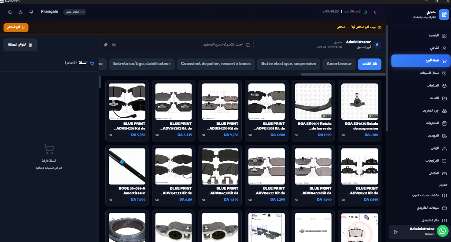Open the zoom magnifier icon in the top bar
The height and width of the screenshot is (242, 451).
(10, 12)
